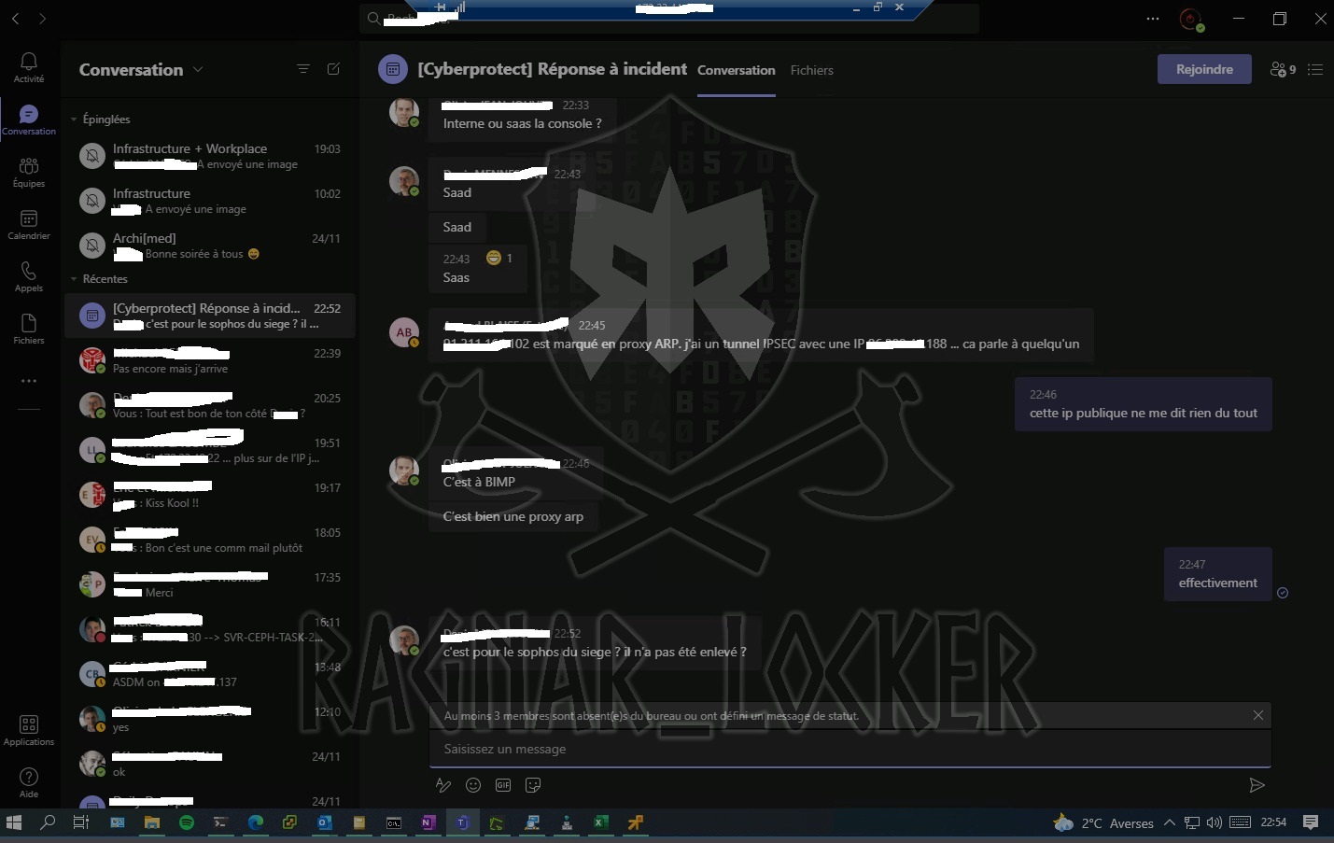The image size is (1334, 843).
Task: Open the Archi[med] pinned chat
Action: click(x=210, y=246)
